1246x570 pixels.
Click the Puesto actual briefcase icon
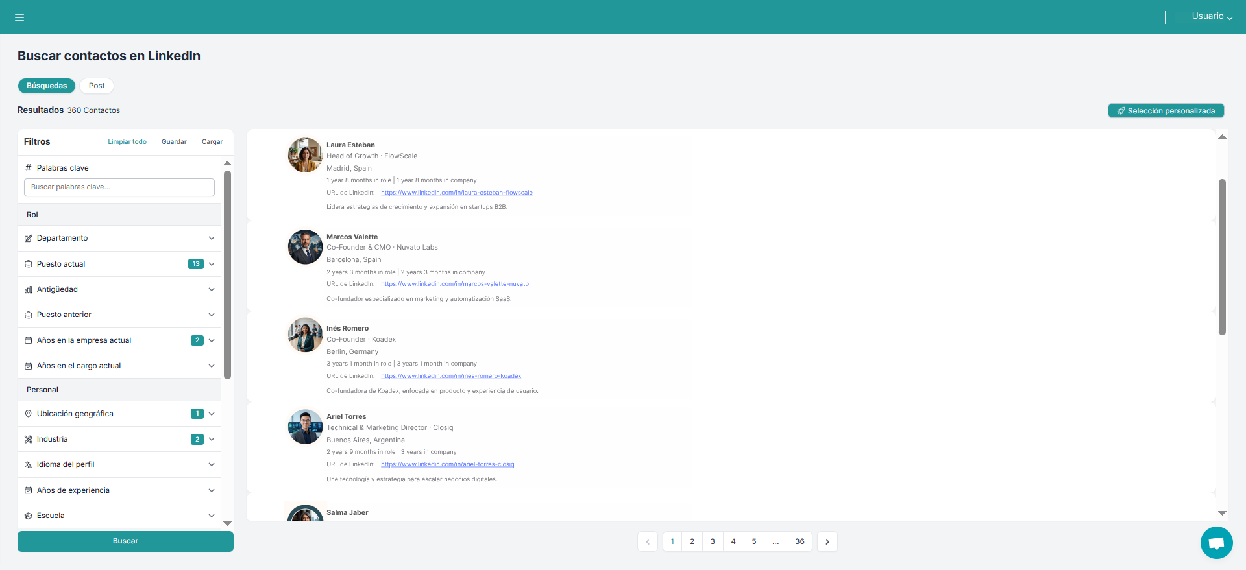point(29,264)
